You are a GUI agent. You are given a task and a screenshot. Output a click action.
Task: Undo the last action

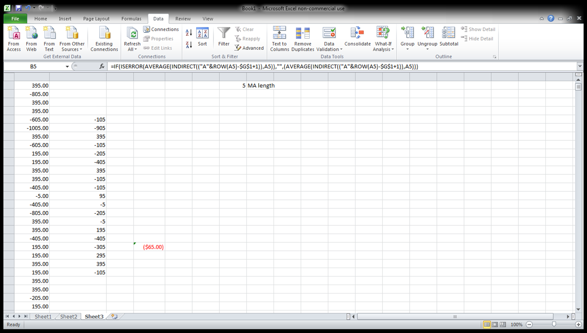point(28,8)
